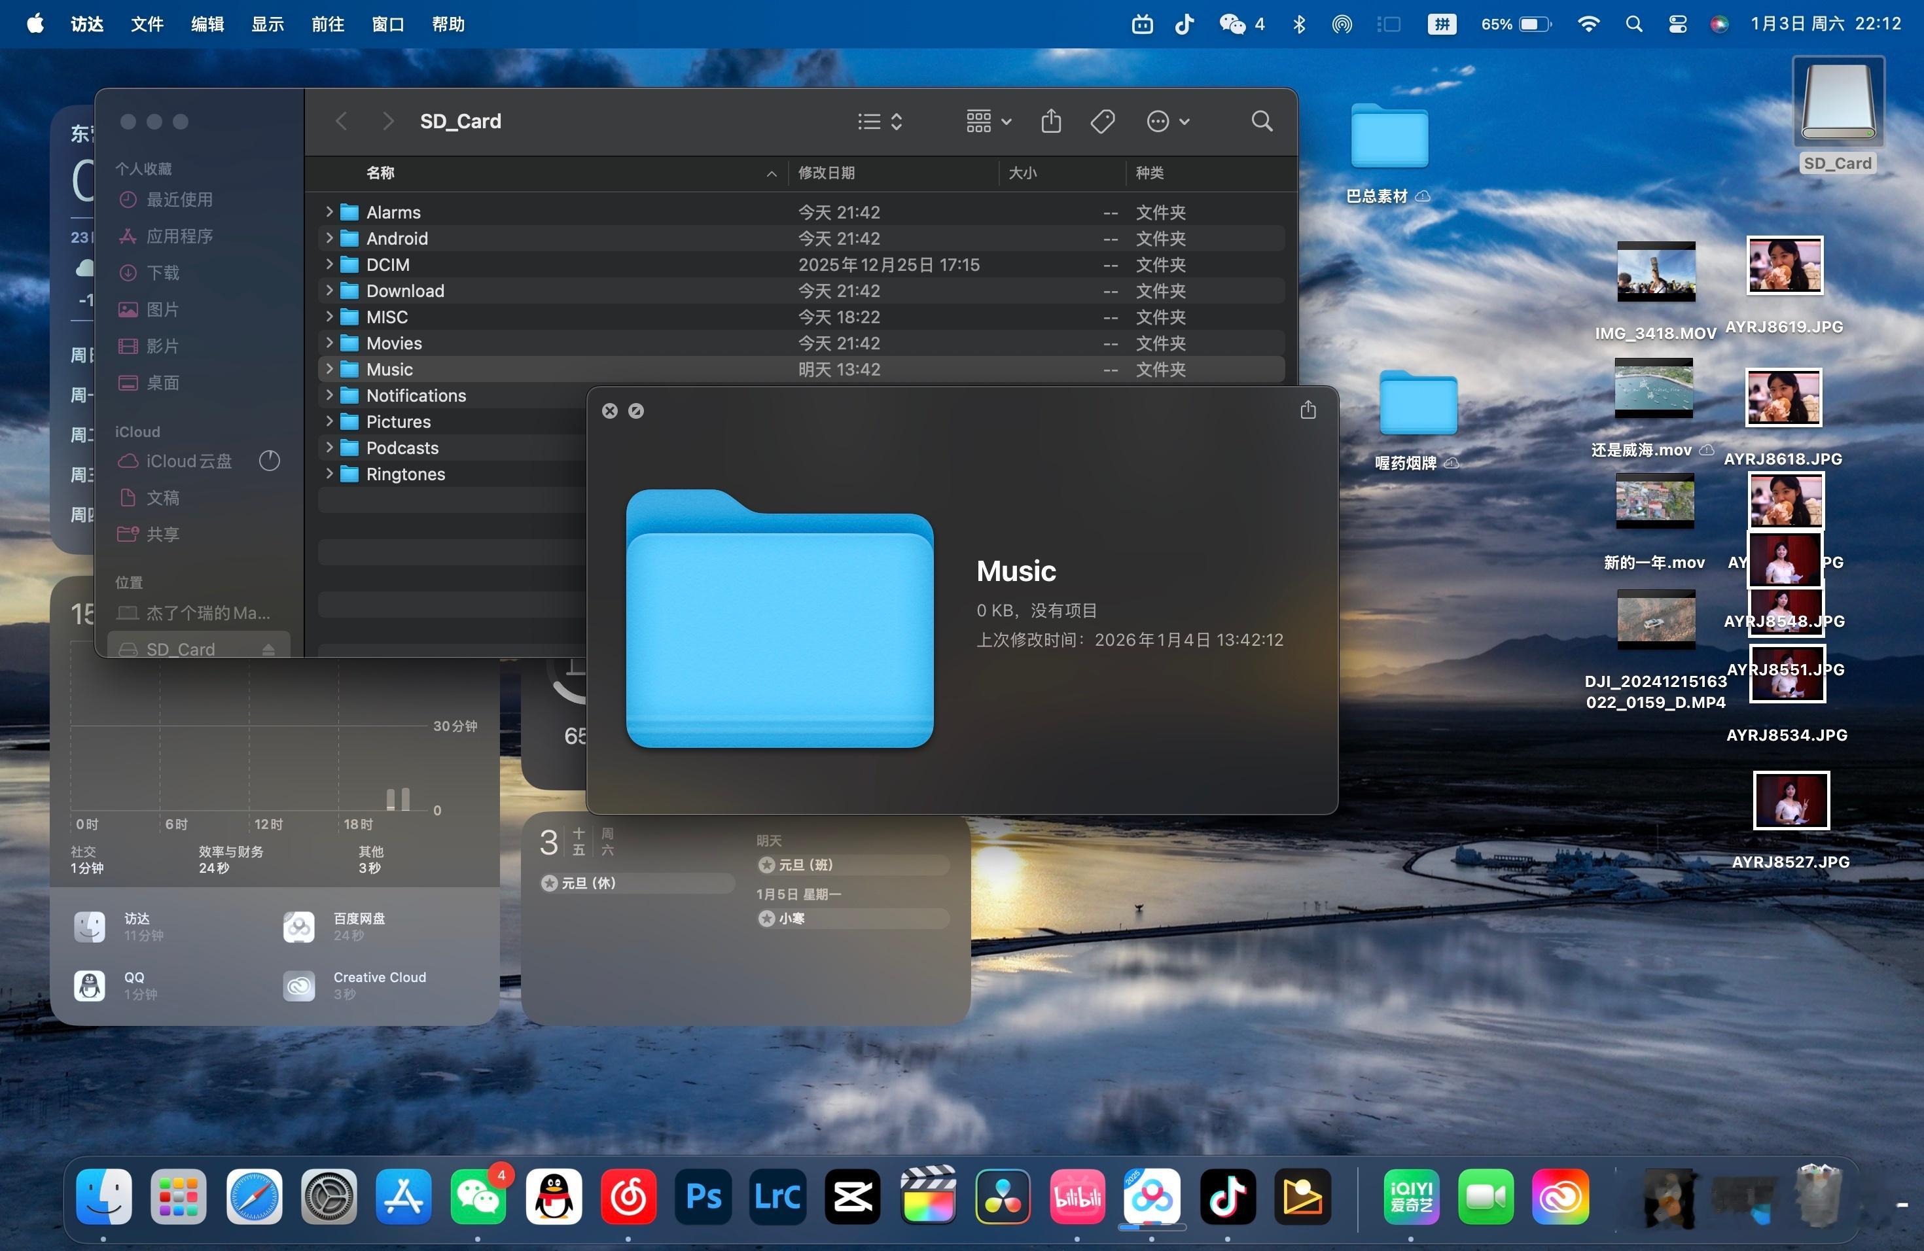Expand the DCIM folder disclosure arrow
This screenshot has height=1251, width=1924.
click(329, 264)
